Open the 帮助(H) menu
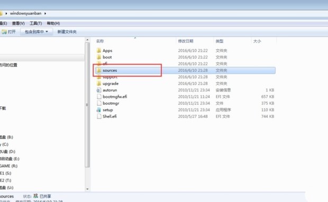The image size is (328, 202). coord(53,23)
